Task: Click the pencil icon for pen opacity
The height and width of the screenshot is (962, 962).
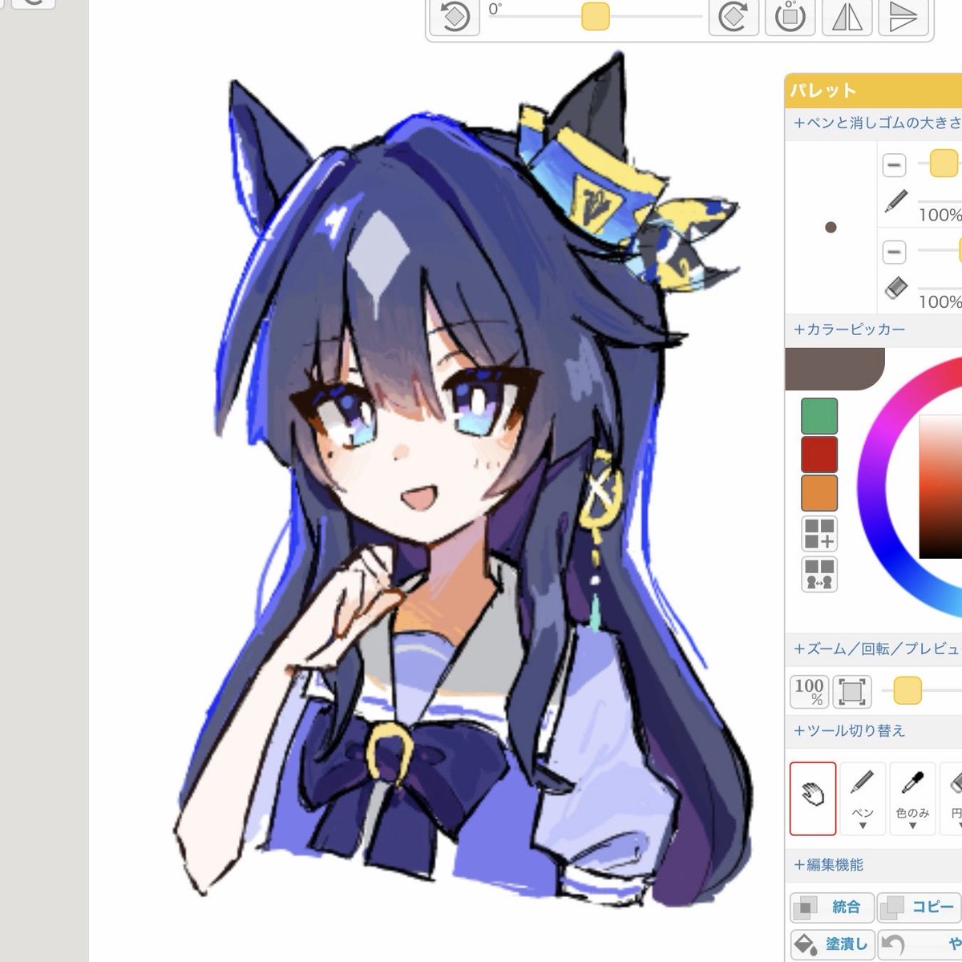Action: (895, 201)
